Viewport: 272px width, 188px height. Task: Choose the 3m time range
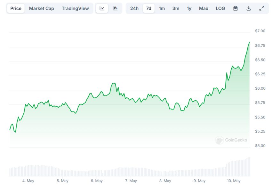[x=176, y=8]
